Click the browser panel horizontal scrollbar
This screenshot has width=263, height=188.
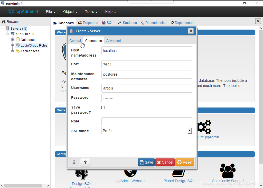click(23, 185)
